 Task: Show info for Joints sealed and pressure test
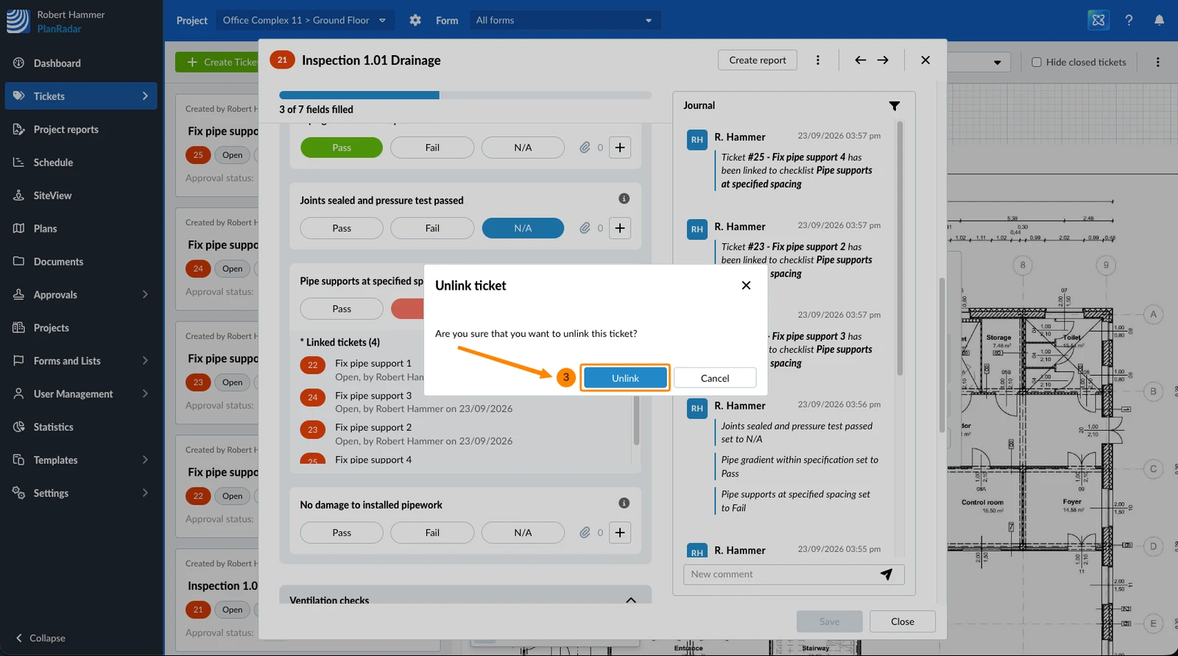click(x=624, y=199)
